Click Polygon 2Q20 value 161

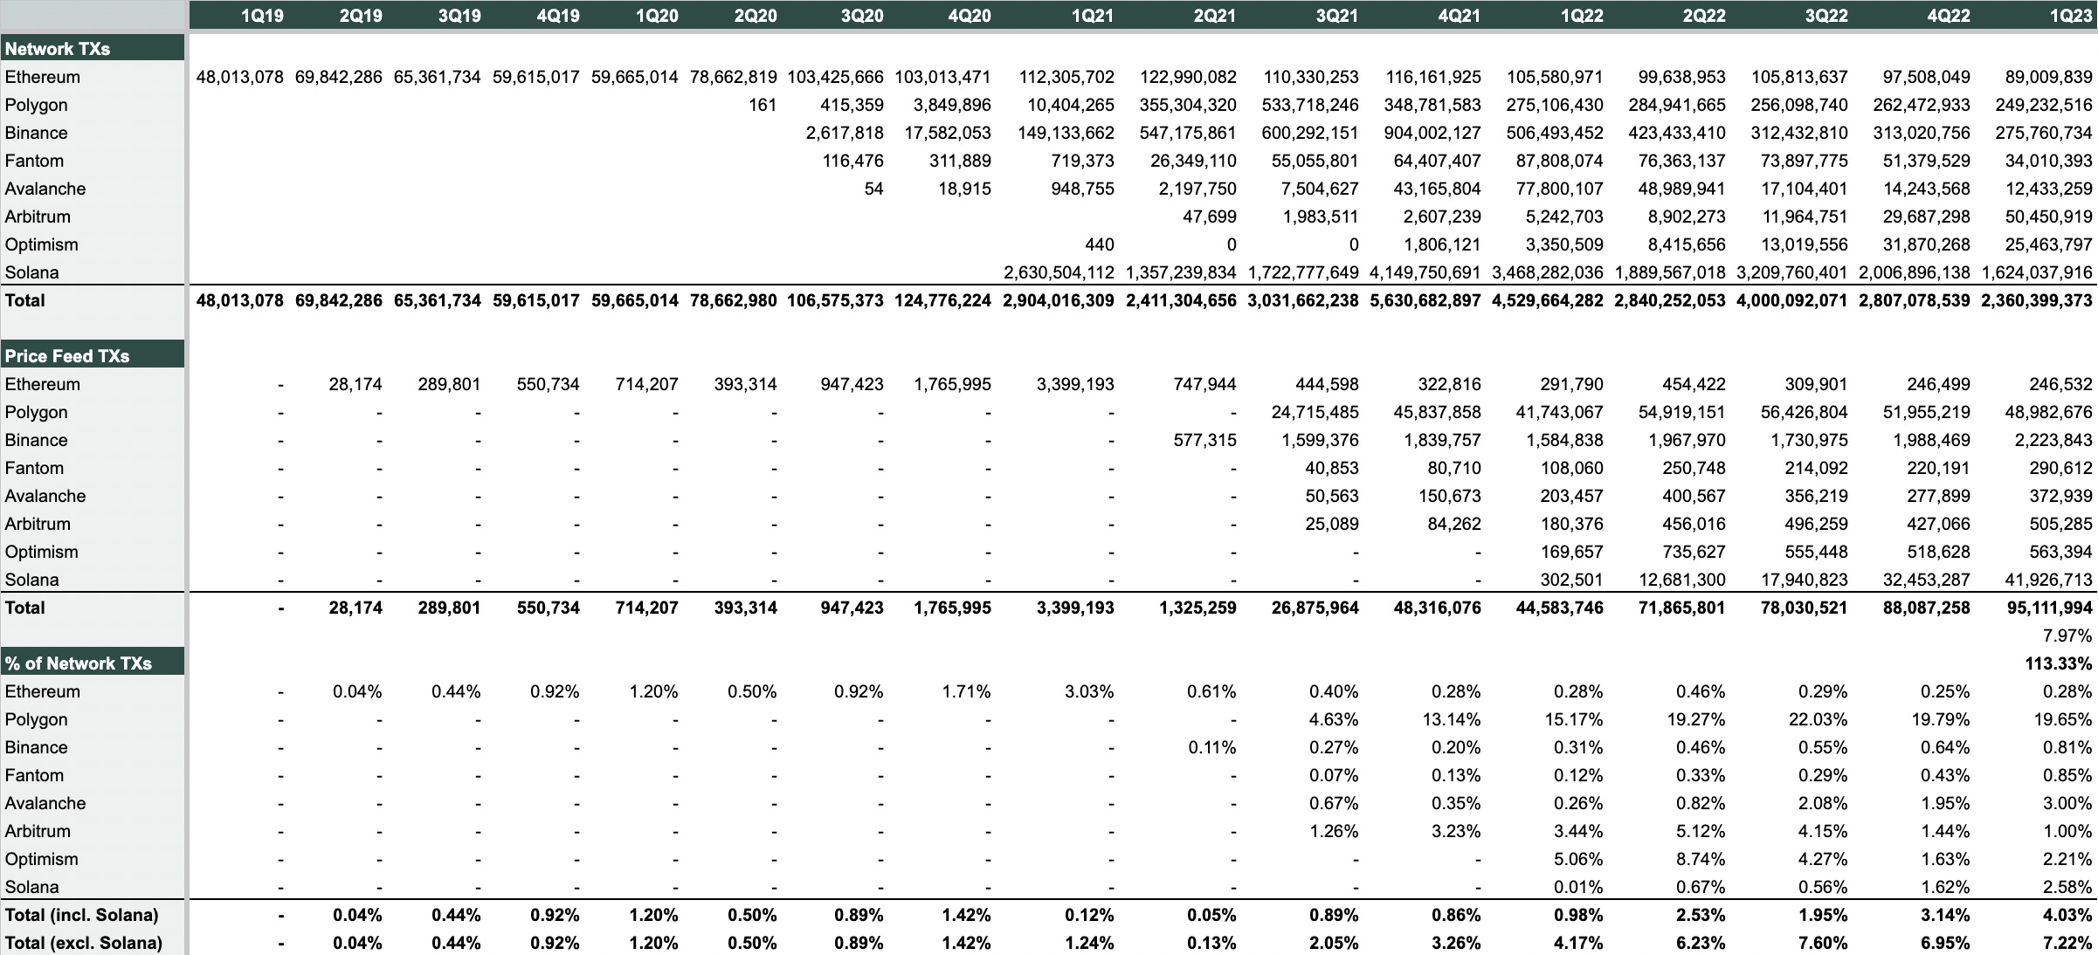click(763, 105)
